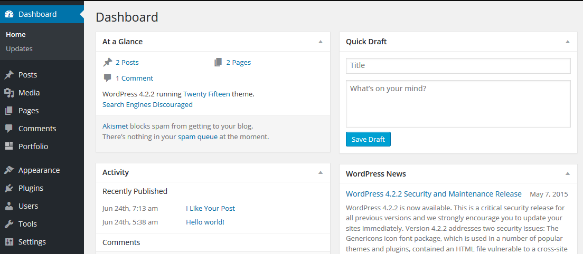Open the Pages menu label

pyautogui.click(x=29, y=111)
